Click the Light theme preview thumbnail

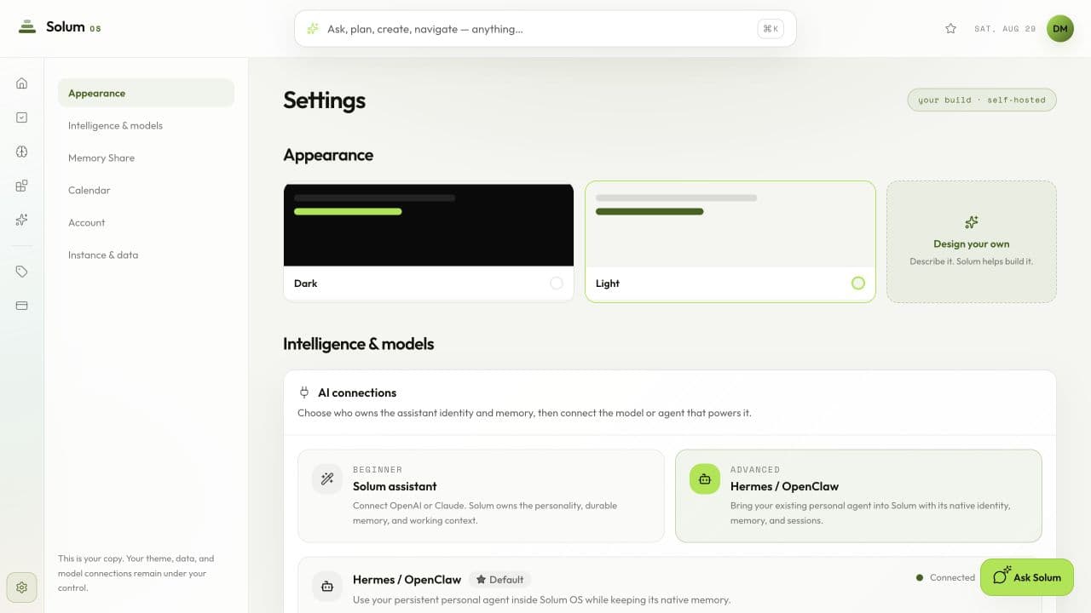[730, 225]
